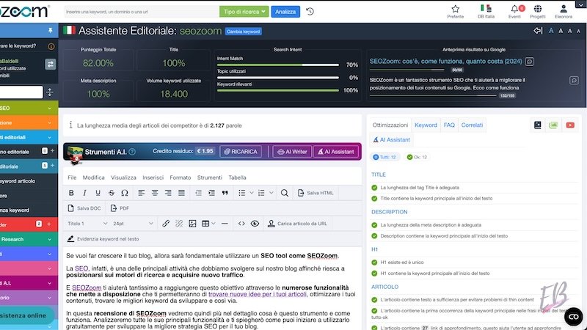
Task: Open File menu in editor
Action: pyautogui.click(x=72, y=177)
